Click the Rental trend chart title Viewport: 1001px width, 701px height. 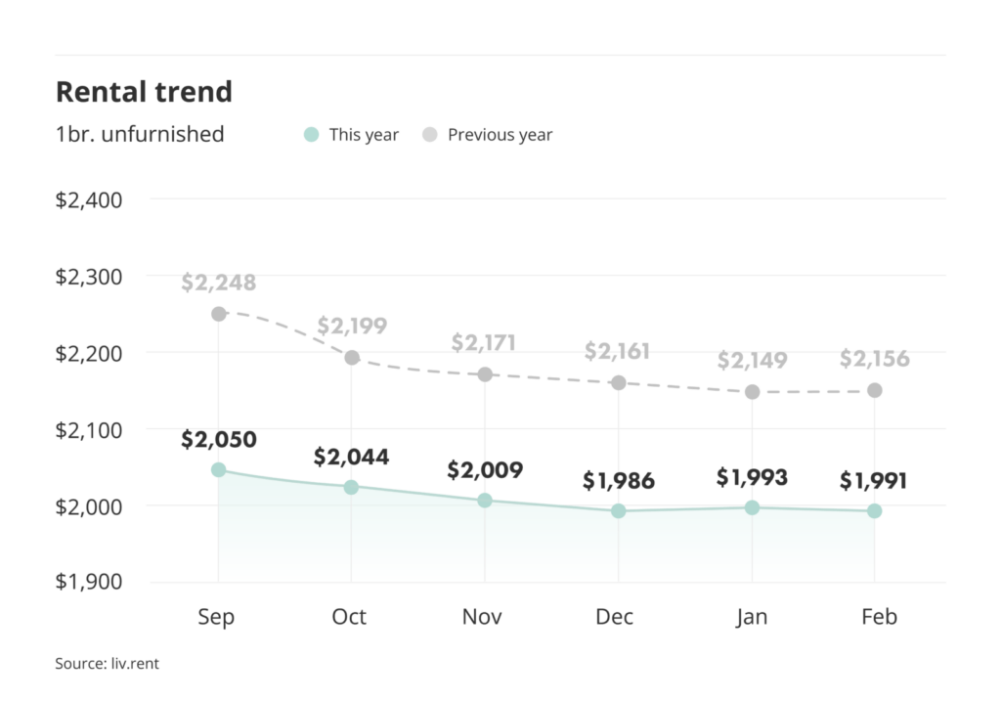144,92
